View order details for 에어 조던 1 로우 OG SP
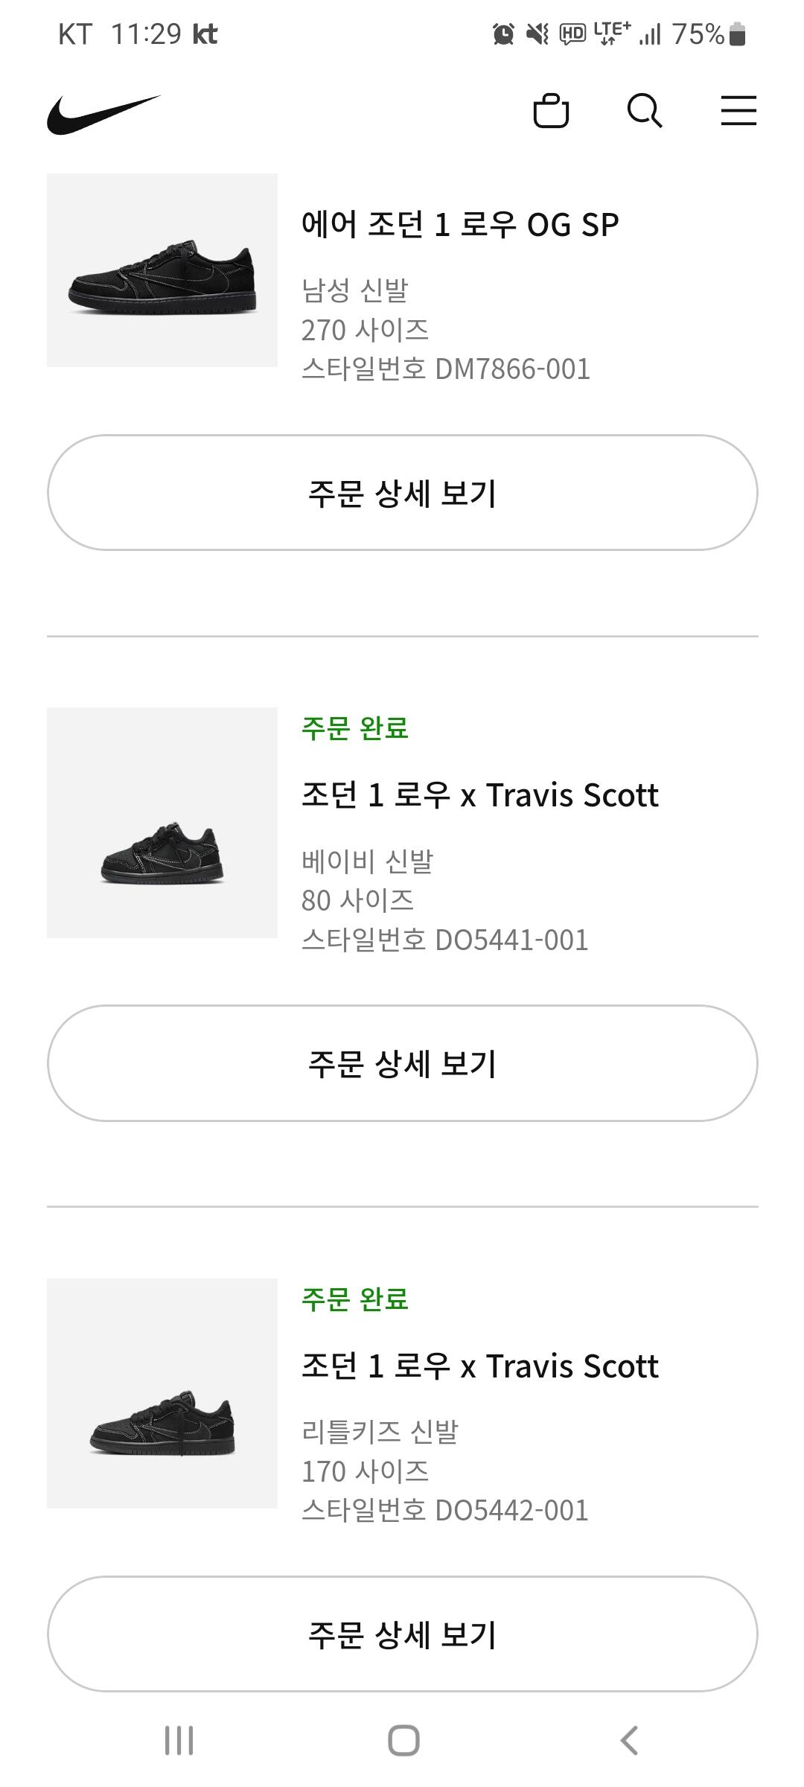Viewport: 804px width, 1787px height. point(402,493)
